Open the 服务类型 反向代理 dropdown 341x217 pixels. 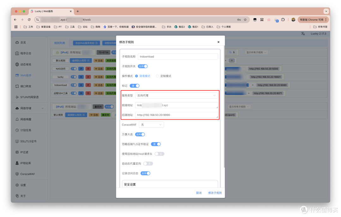pos(176,96)
